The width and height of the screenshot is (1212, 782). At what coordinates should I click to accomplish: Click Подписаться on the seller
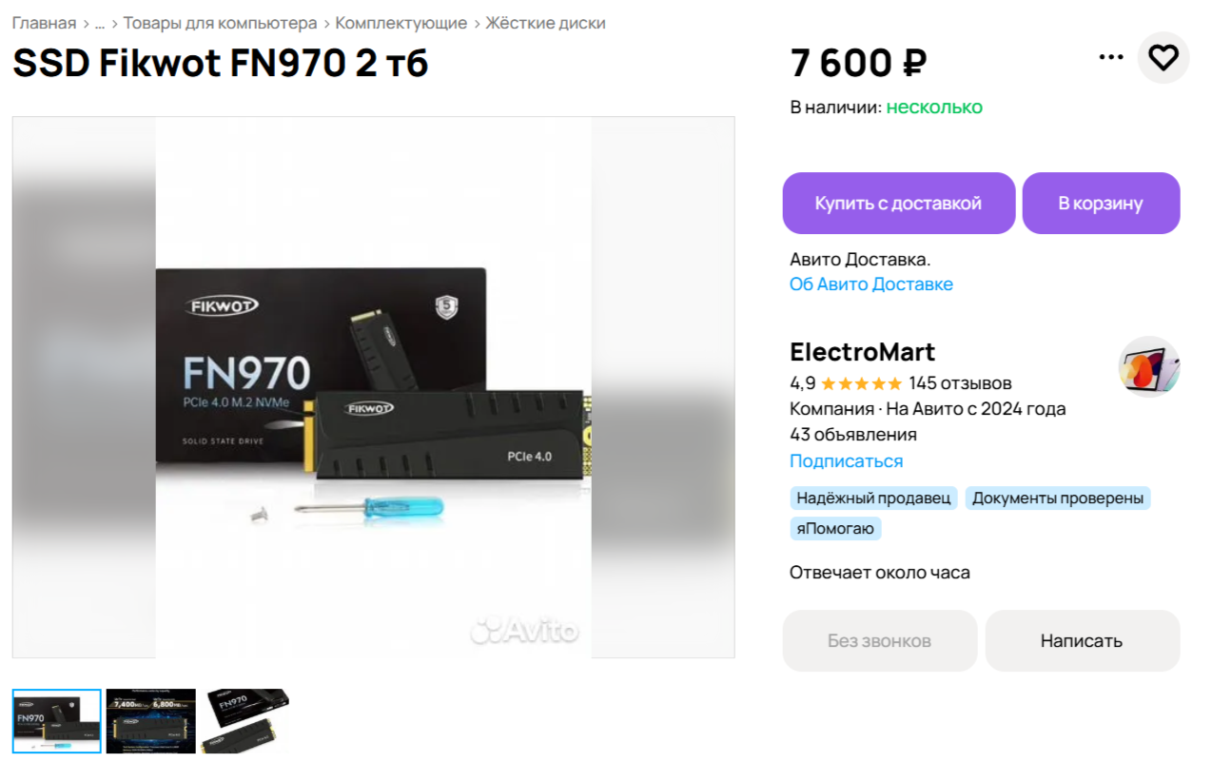click(x=847, y=461)
